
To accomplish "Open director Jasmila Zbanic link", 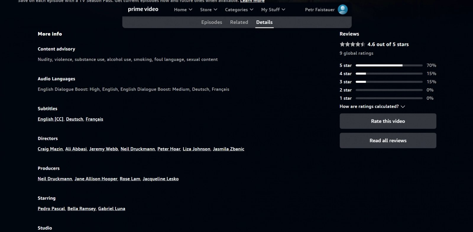I will (229, 149).
